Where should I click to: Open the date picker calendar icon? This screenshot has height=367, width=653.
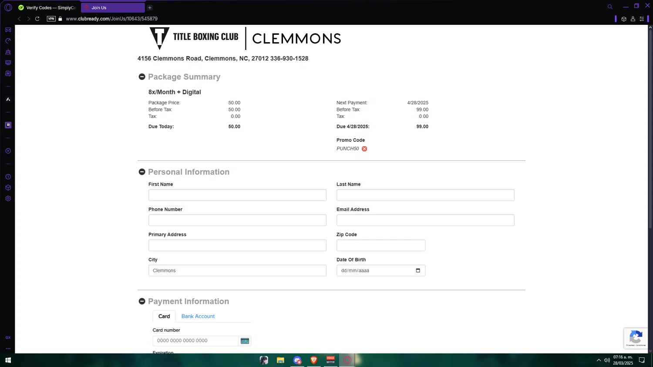[x=418, y=270]
